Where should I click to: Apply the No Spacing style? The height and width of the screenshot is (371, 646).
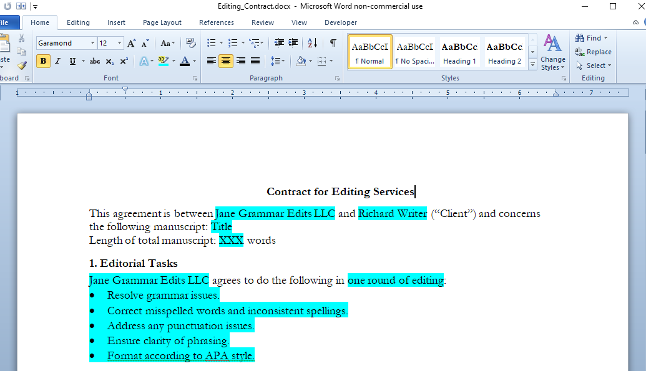(x=415, y=52)
